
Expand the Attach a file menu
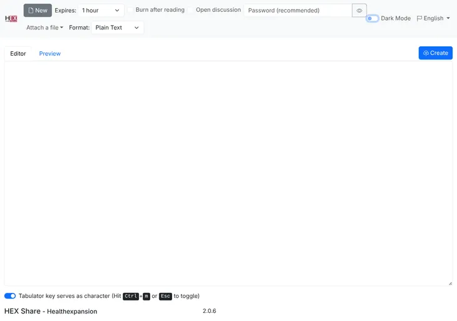[x=44, y=28]
